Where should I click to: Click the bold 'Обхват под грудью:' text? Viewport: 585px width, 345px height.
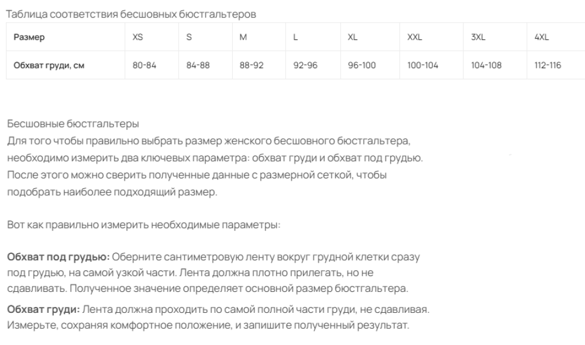point(58,257)
